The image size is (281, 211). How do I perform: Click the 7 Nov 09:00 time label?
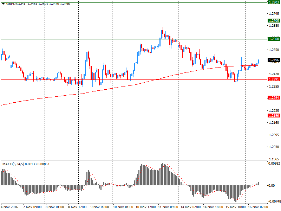point(32,207)
